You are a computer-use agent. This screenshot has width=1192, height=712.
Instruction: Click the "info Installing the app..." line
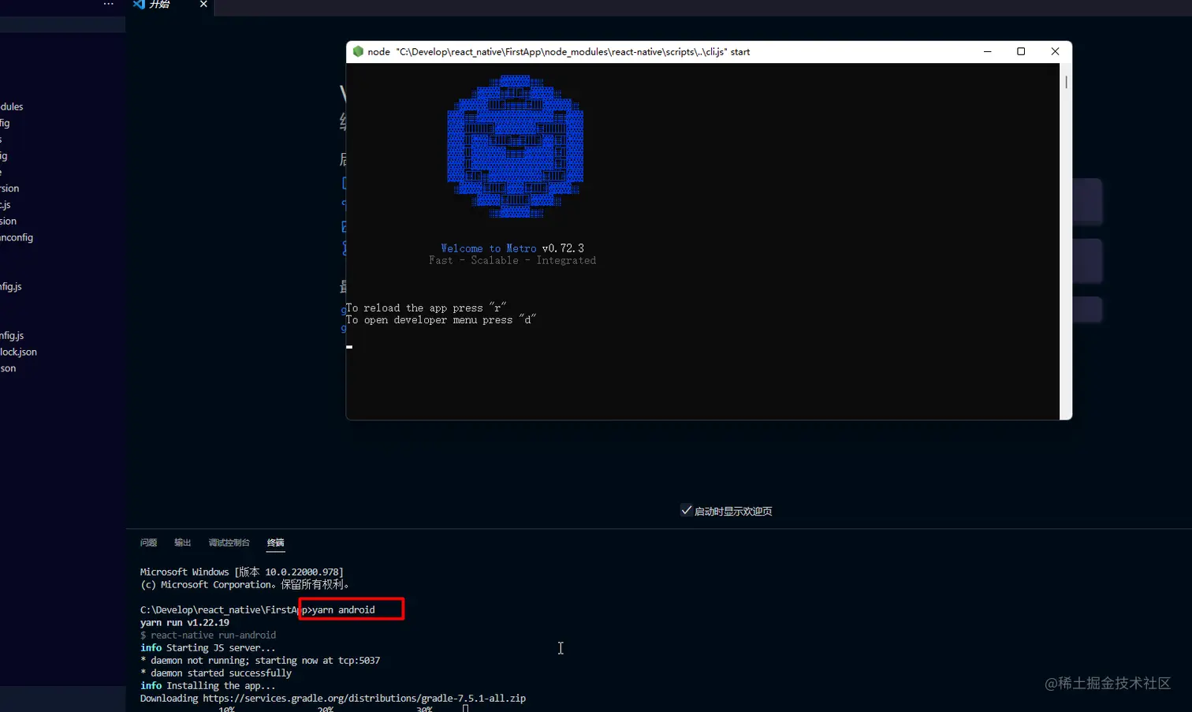pos(208,685)
